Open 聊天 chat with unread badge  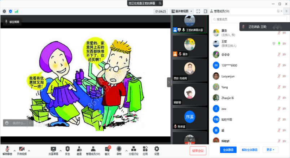pos(107,150)
